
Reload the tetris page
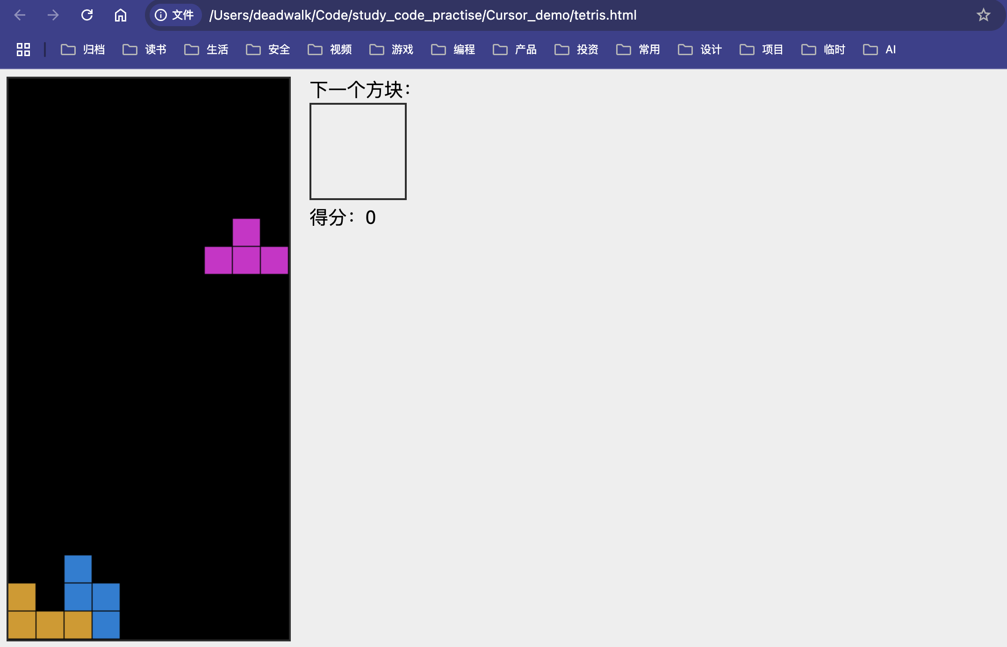(x=87, y=15)
